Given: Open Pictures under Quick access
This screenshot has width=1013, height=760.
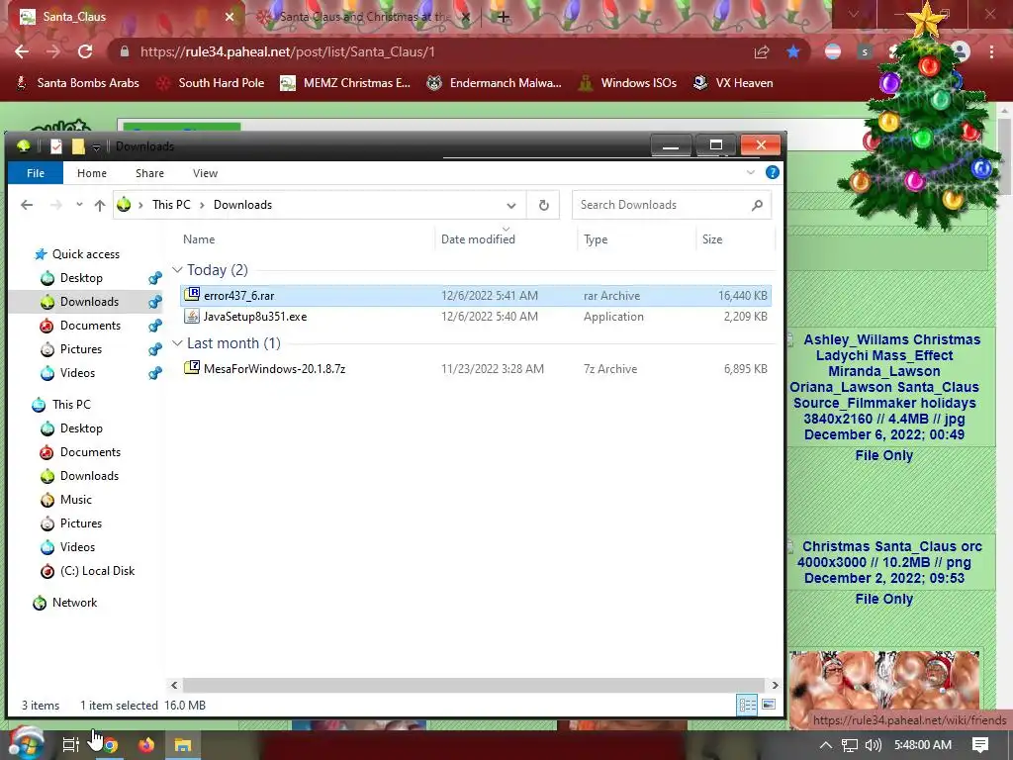Looking at the screenshot, I should 81,349.
